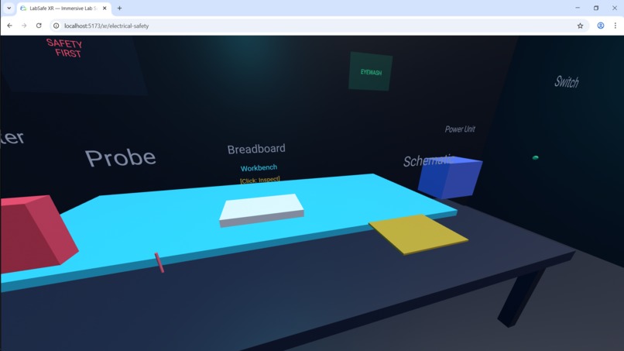Reload the LabSafe XR page
The height and width of the screenshot is (351, 624).
pyautogui.click(x=39, y=26)
